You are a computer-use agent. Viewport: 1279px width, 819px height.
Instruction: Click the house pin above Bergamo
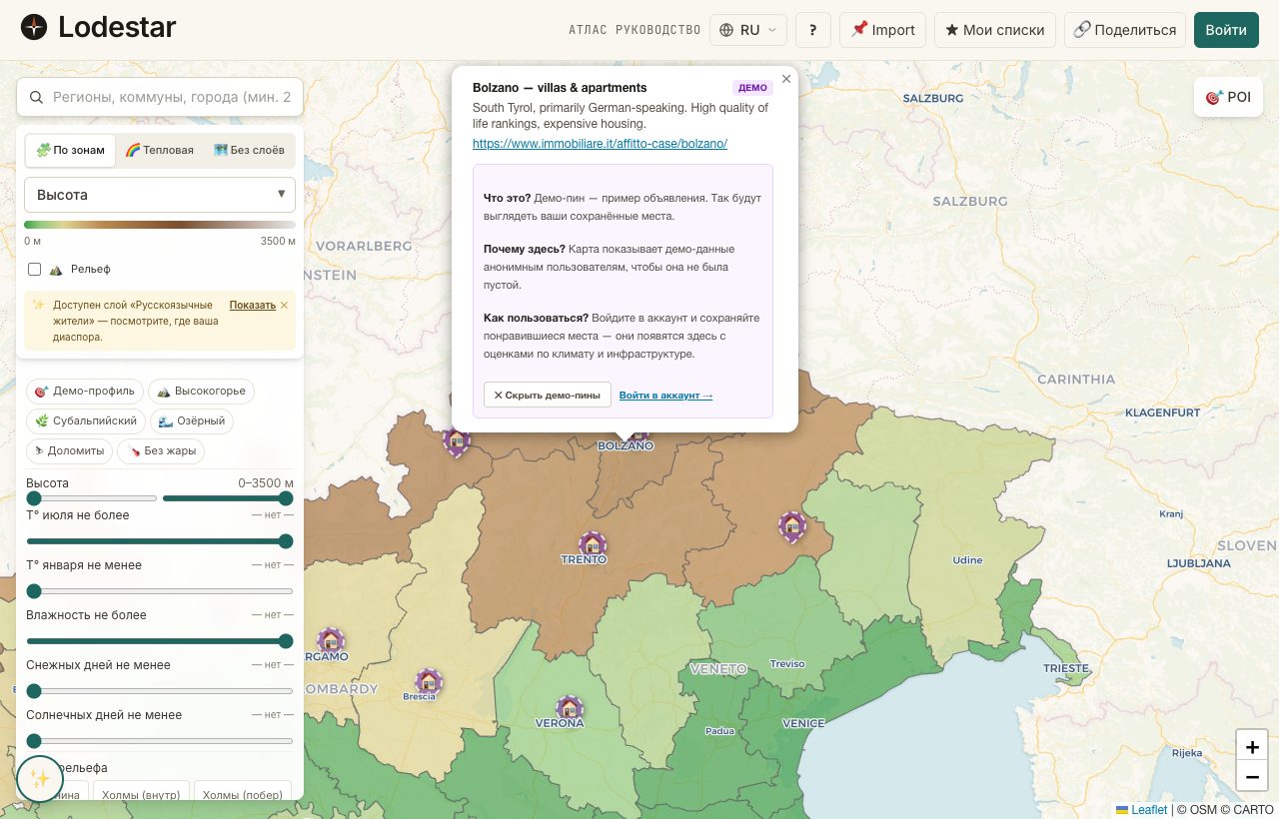(331, 640)
